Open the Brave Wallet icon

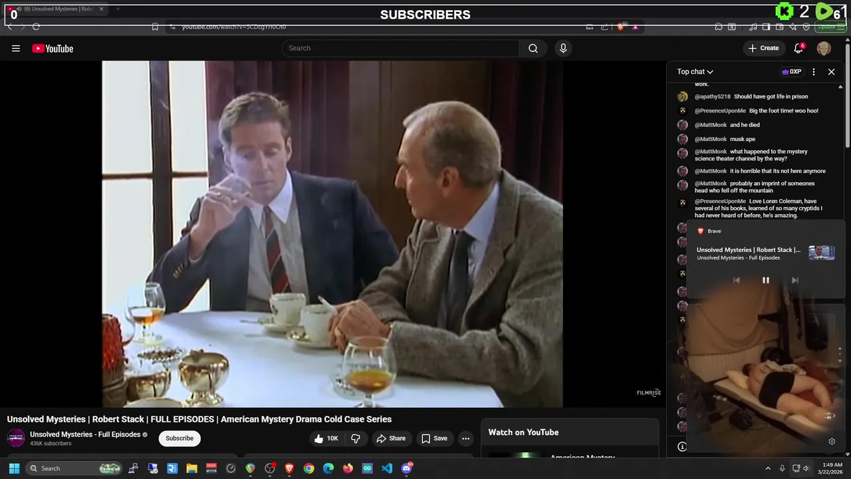pyautogui.click(x=779, y=27)
